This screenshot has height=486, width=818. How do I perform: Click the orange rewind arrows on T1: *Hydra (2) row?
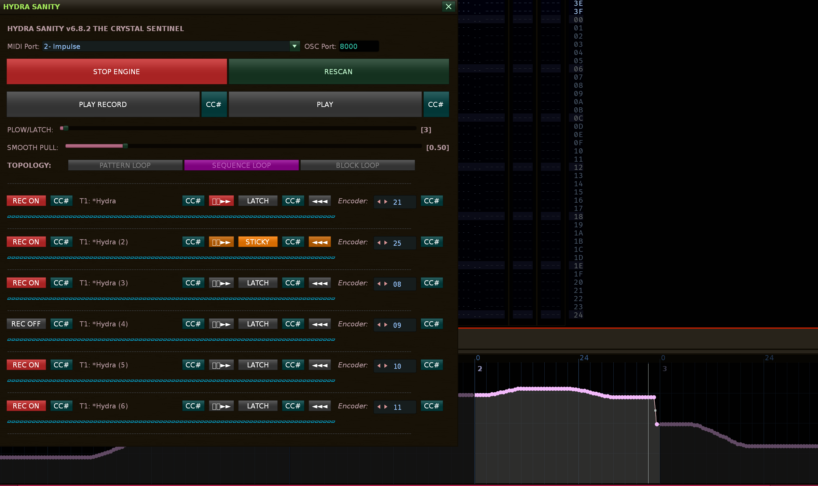(319, 242)
